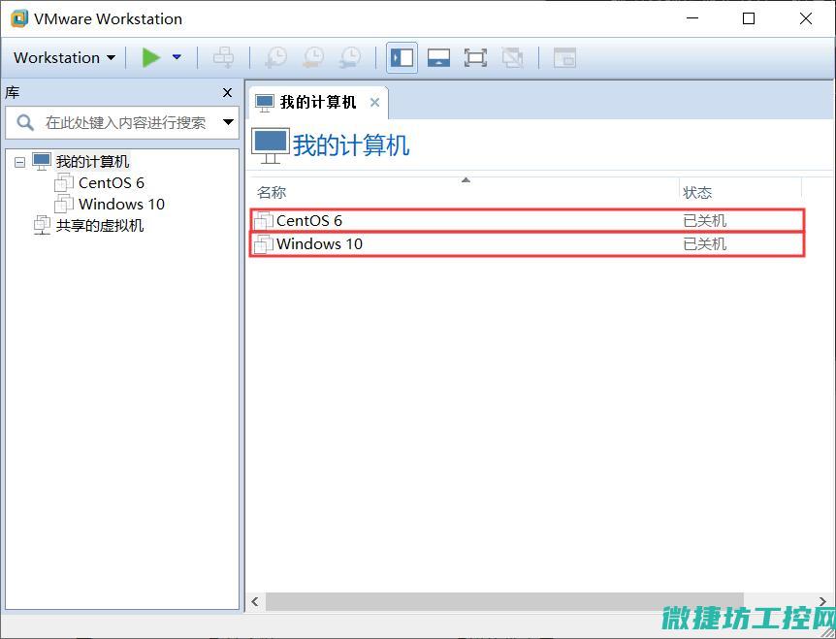The image size is (836, 639).
Task: Sort by the 名称 column header
Action: (x=465, y=192)
